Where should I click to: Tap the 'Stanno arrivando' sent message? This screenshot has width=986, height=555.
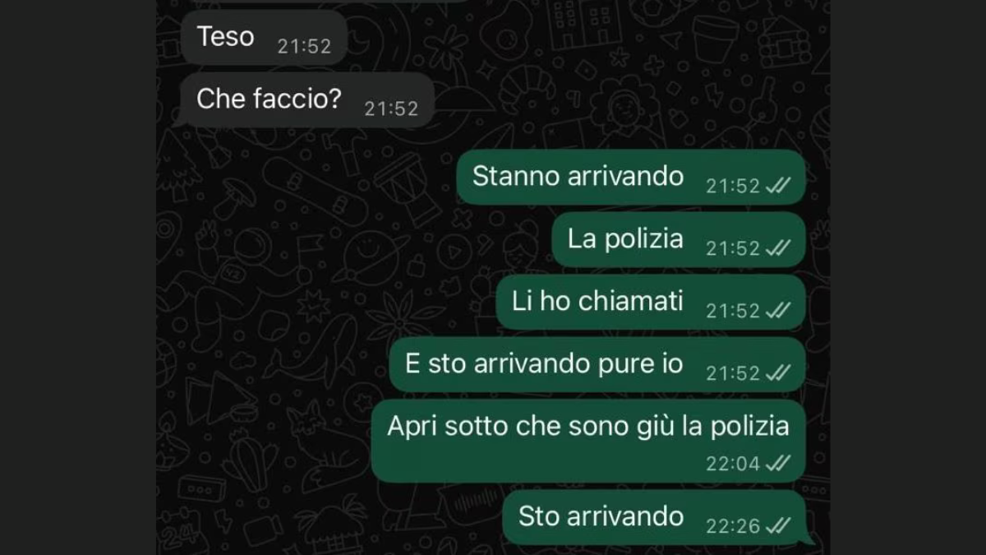click(631, 178)
